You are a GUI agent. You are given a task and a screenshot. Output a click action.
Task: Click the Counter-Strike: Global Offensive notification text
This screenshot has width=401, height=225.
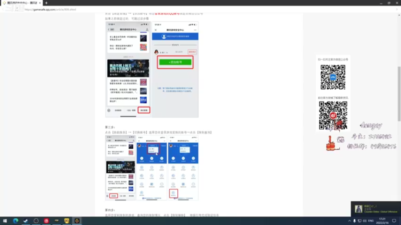(380, 211)
